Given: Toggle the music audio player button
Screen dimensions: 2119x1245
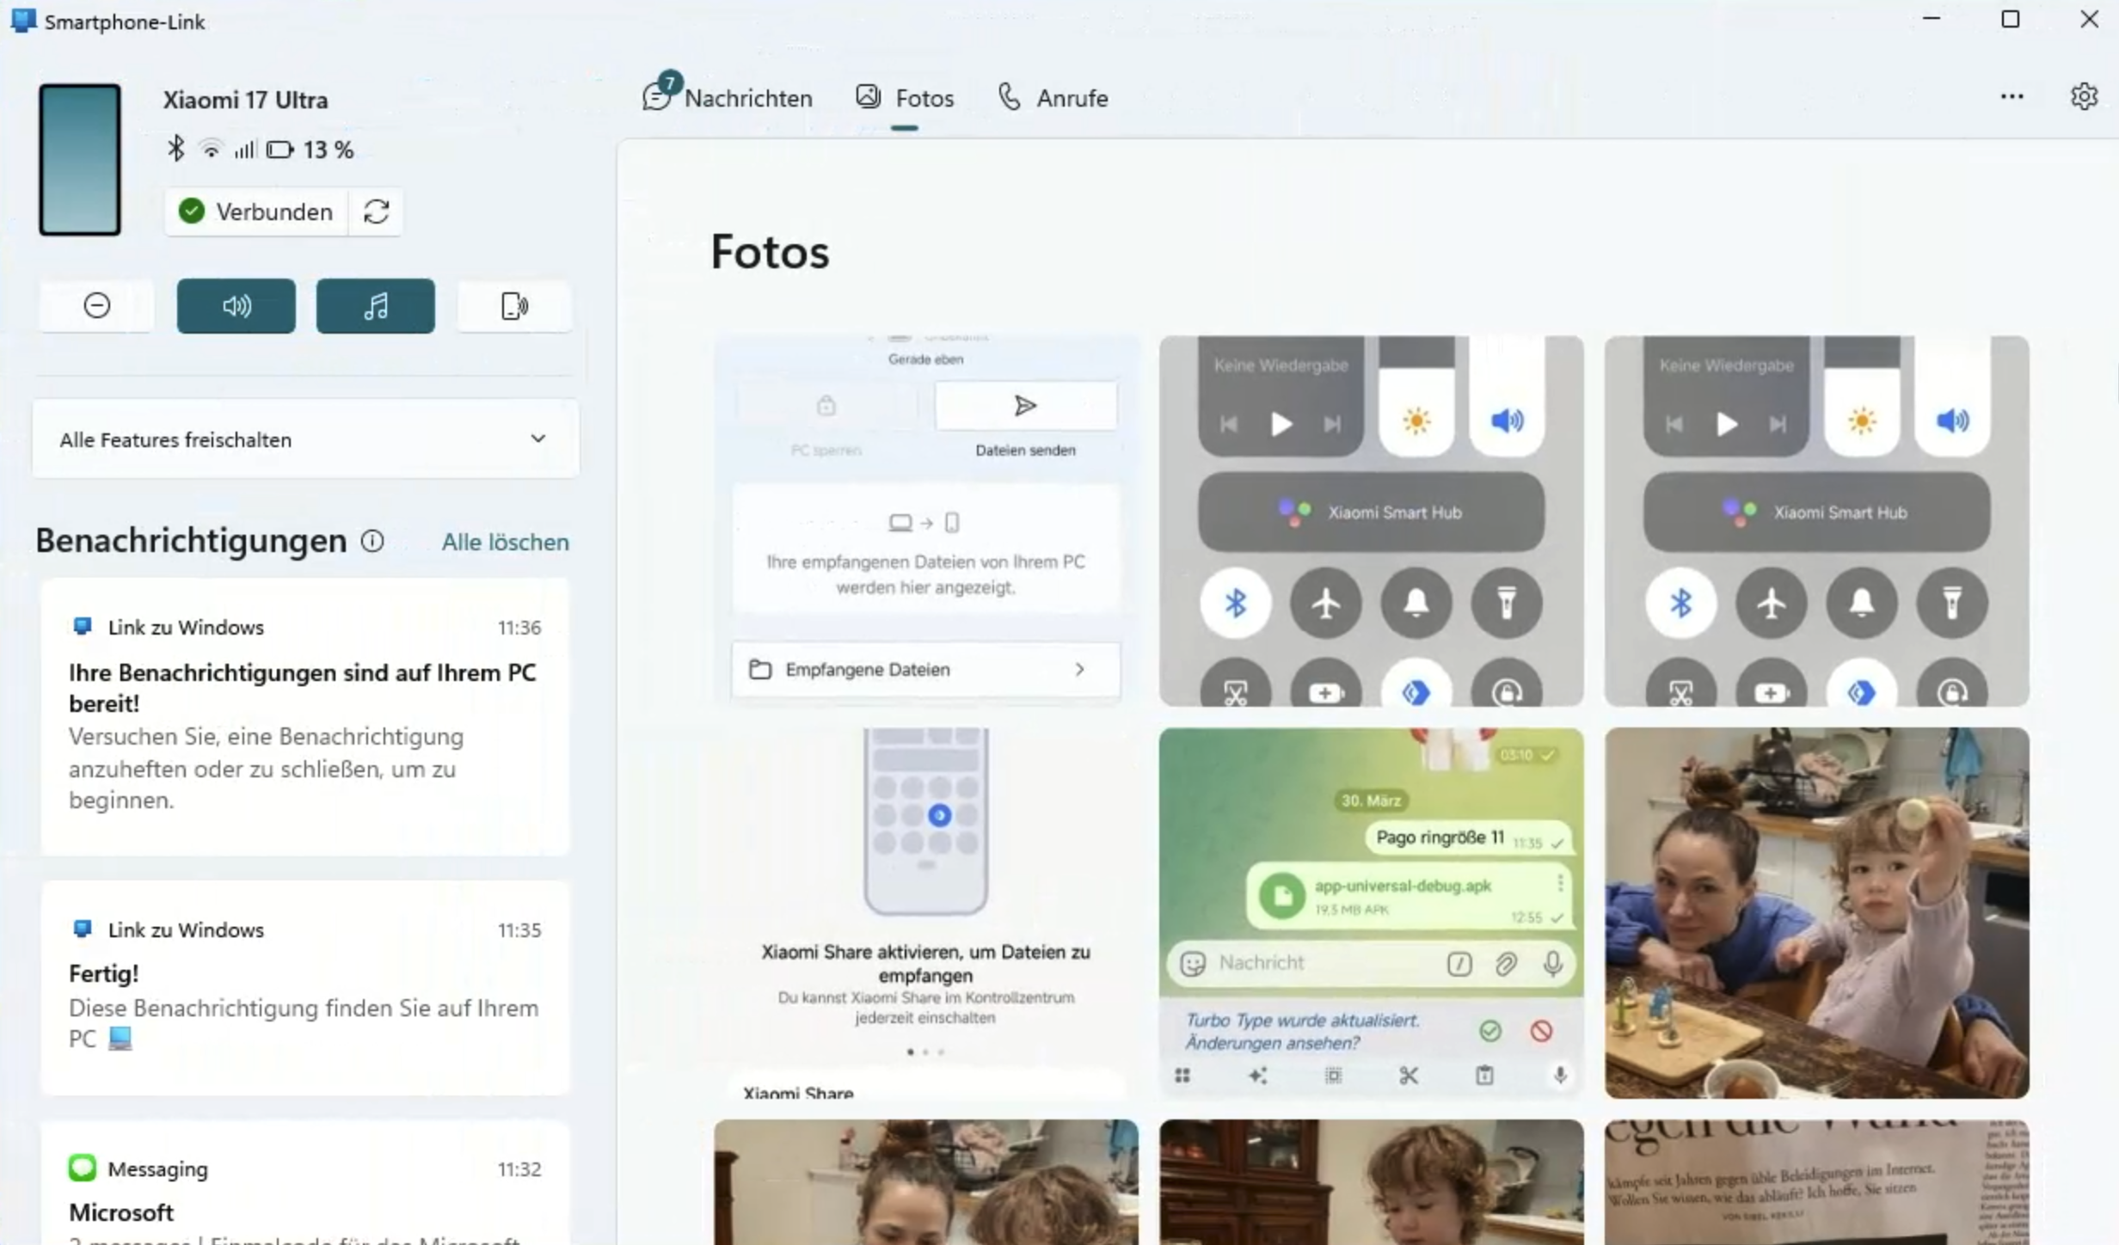Looking at the screenshot, I should (x=376, y=306).
